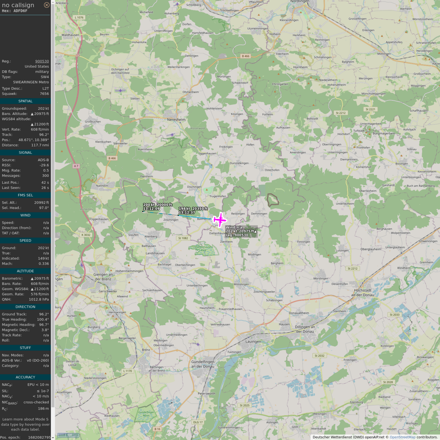Click the airfield icon west of Giengen

point(82,265)
